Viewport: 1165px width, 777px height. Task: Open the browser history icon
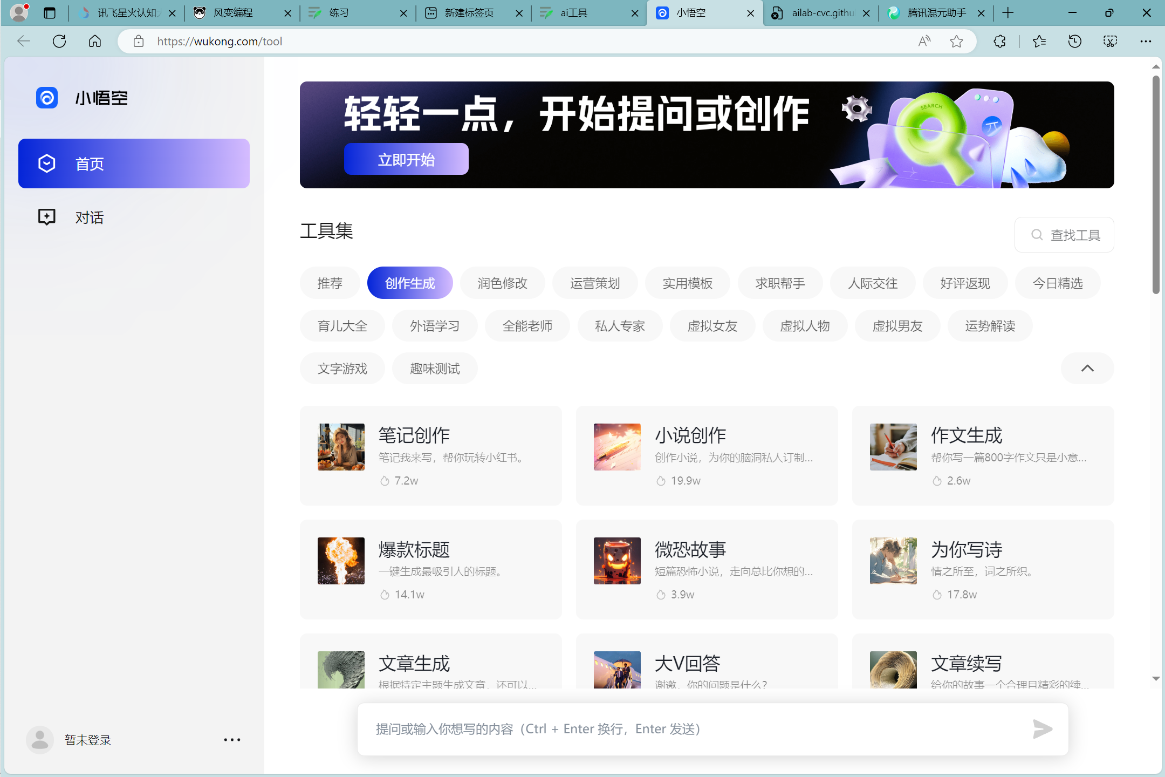1074,41
